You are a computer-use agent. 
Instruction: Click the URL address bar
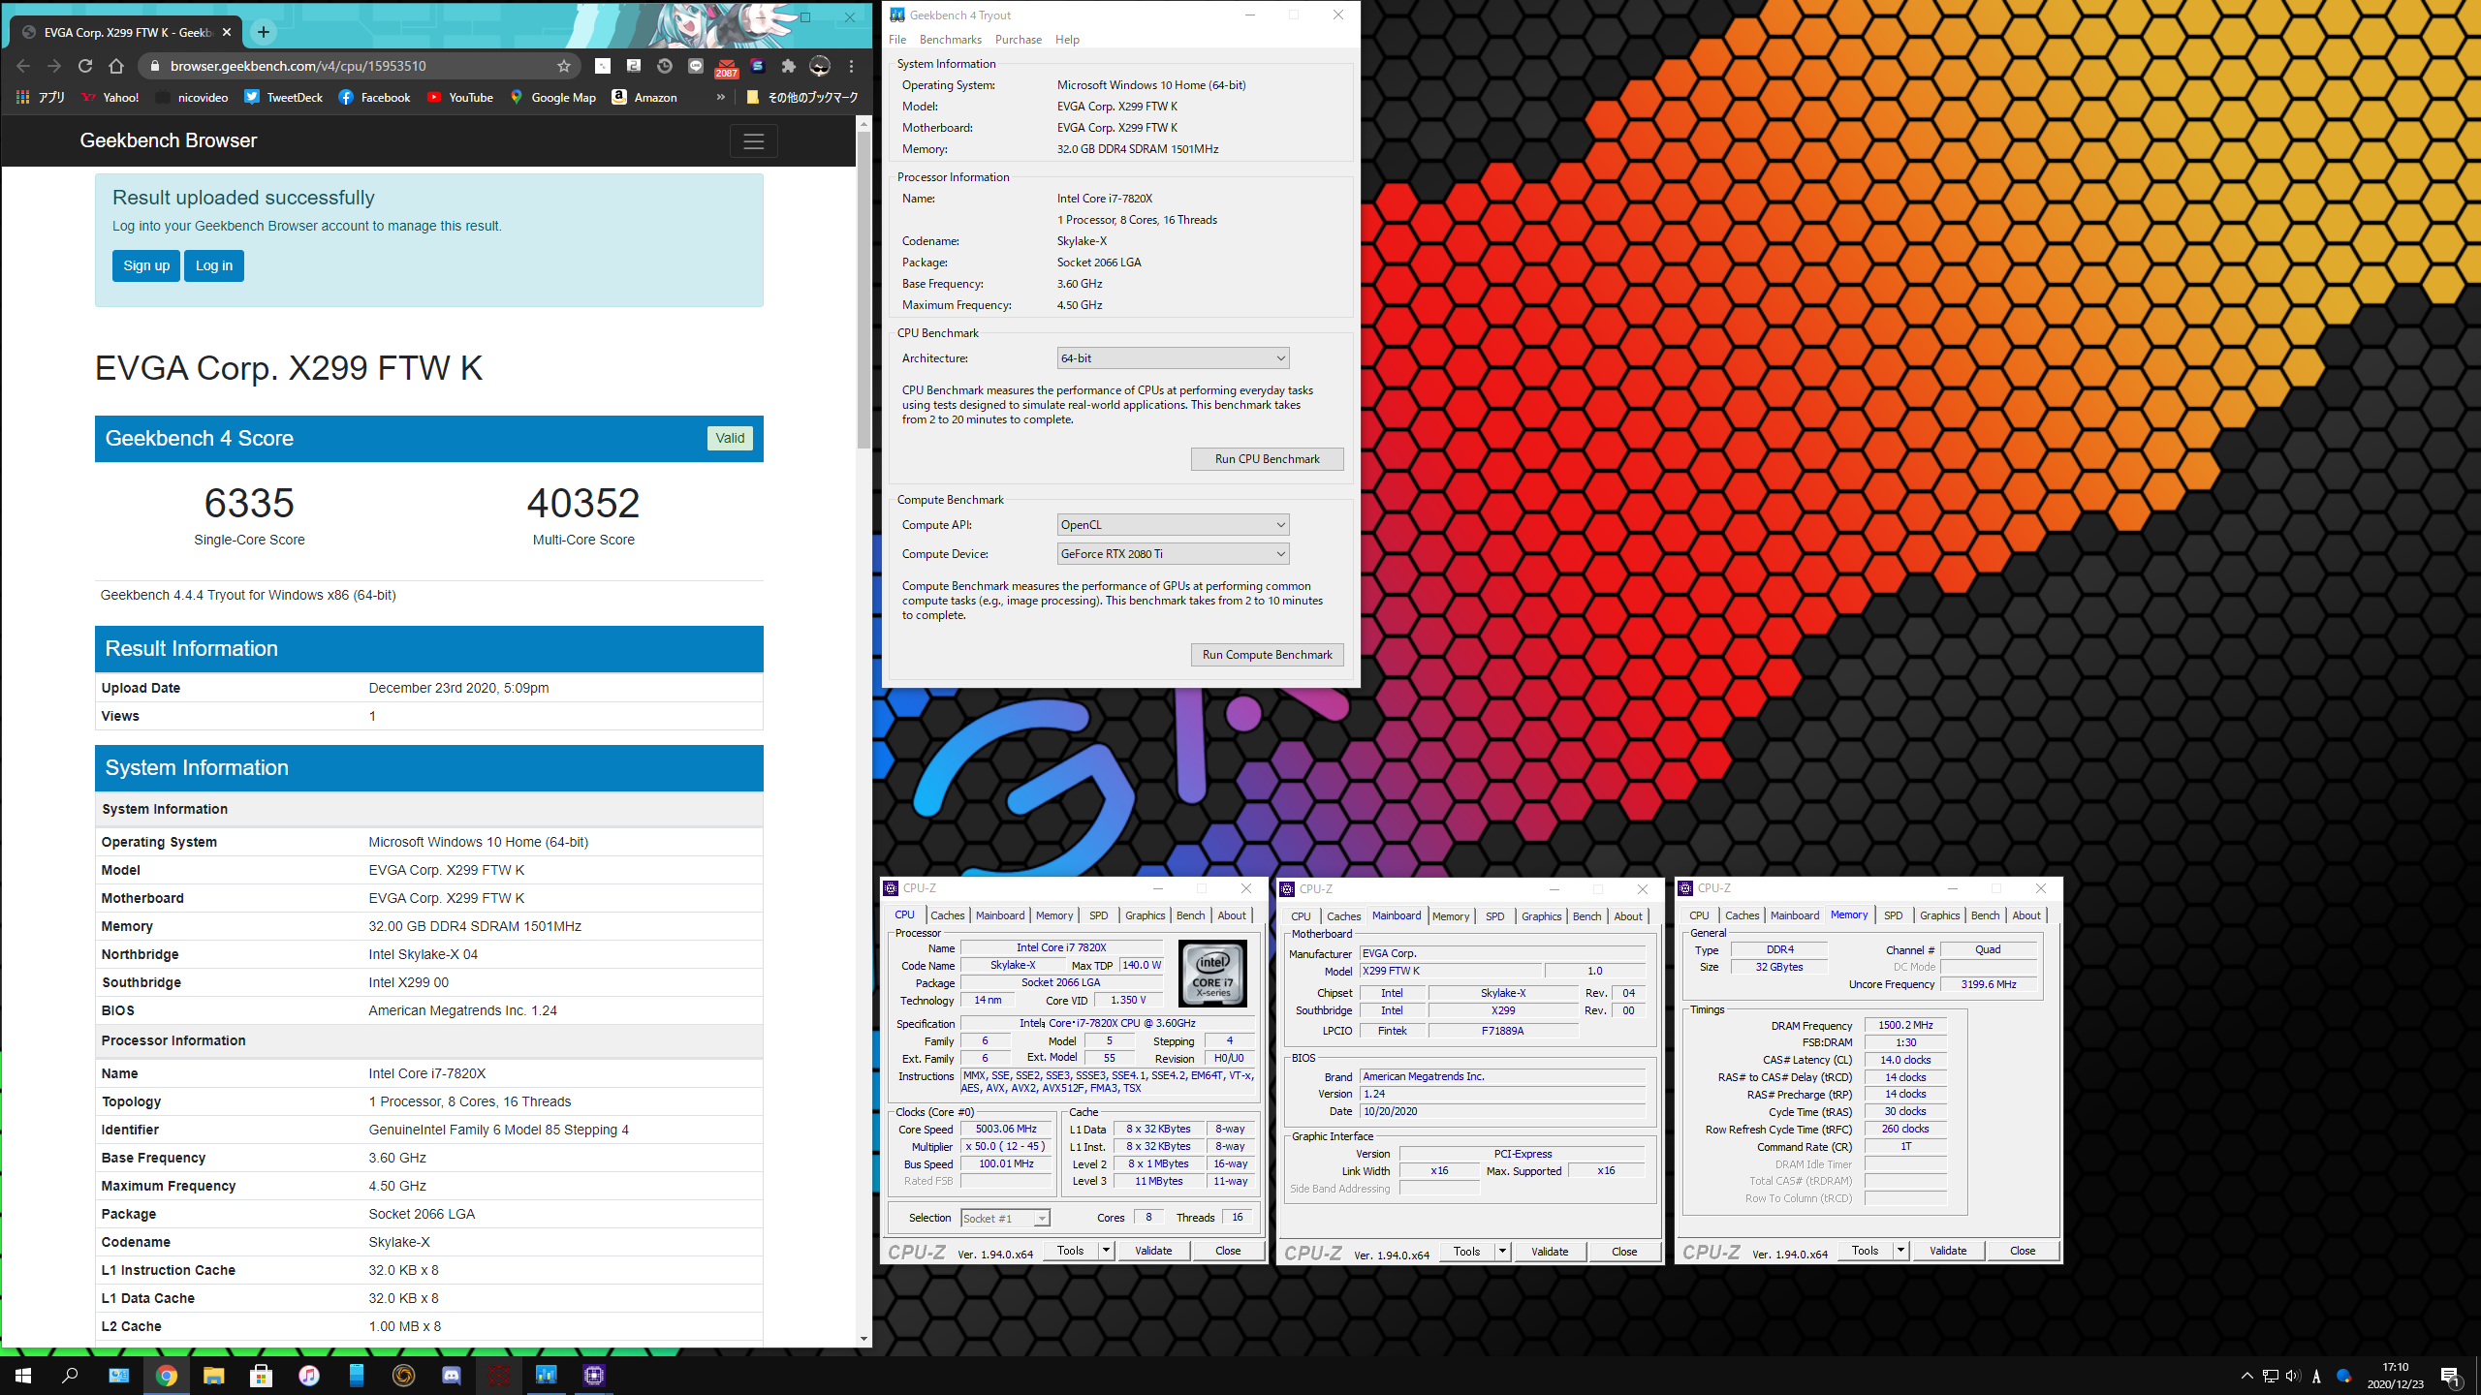(359, 66)
